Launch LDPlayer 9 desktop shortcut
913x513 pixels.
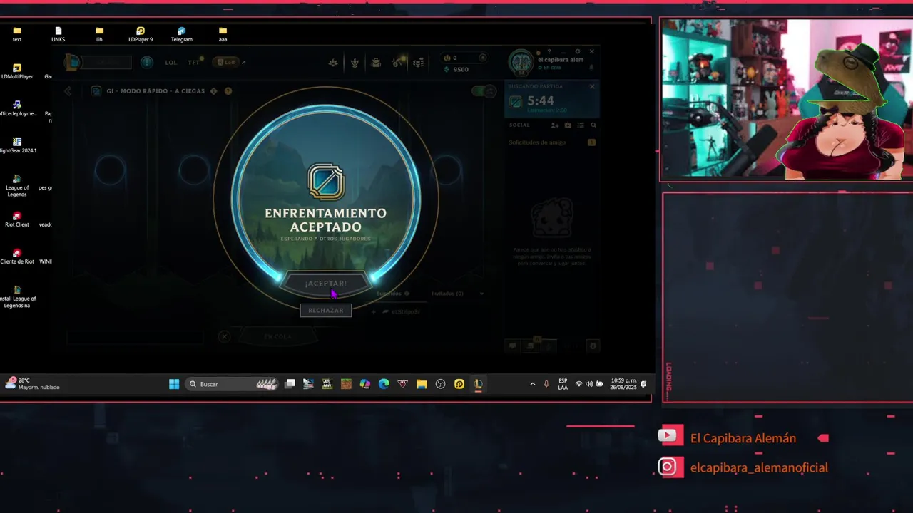point(141,34)
